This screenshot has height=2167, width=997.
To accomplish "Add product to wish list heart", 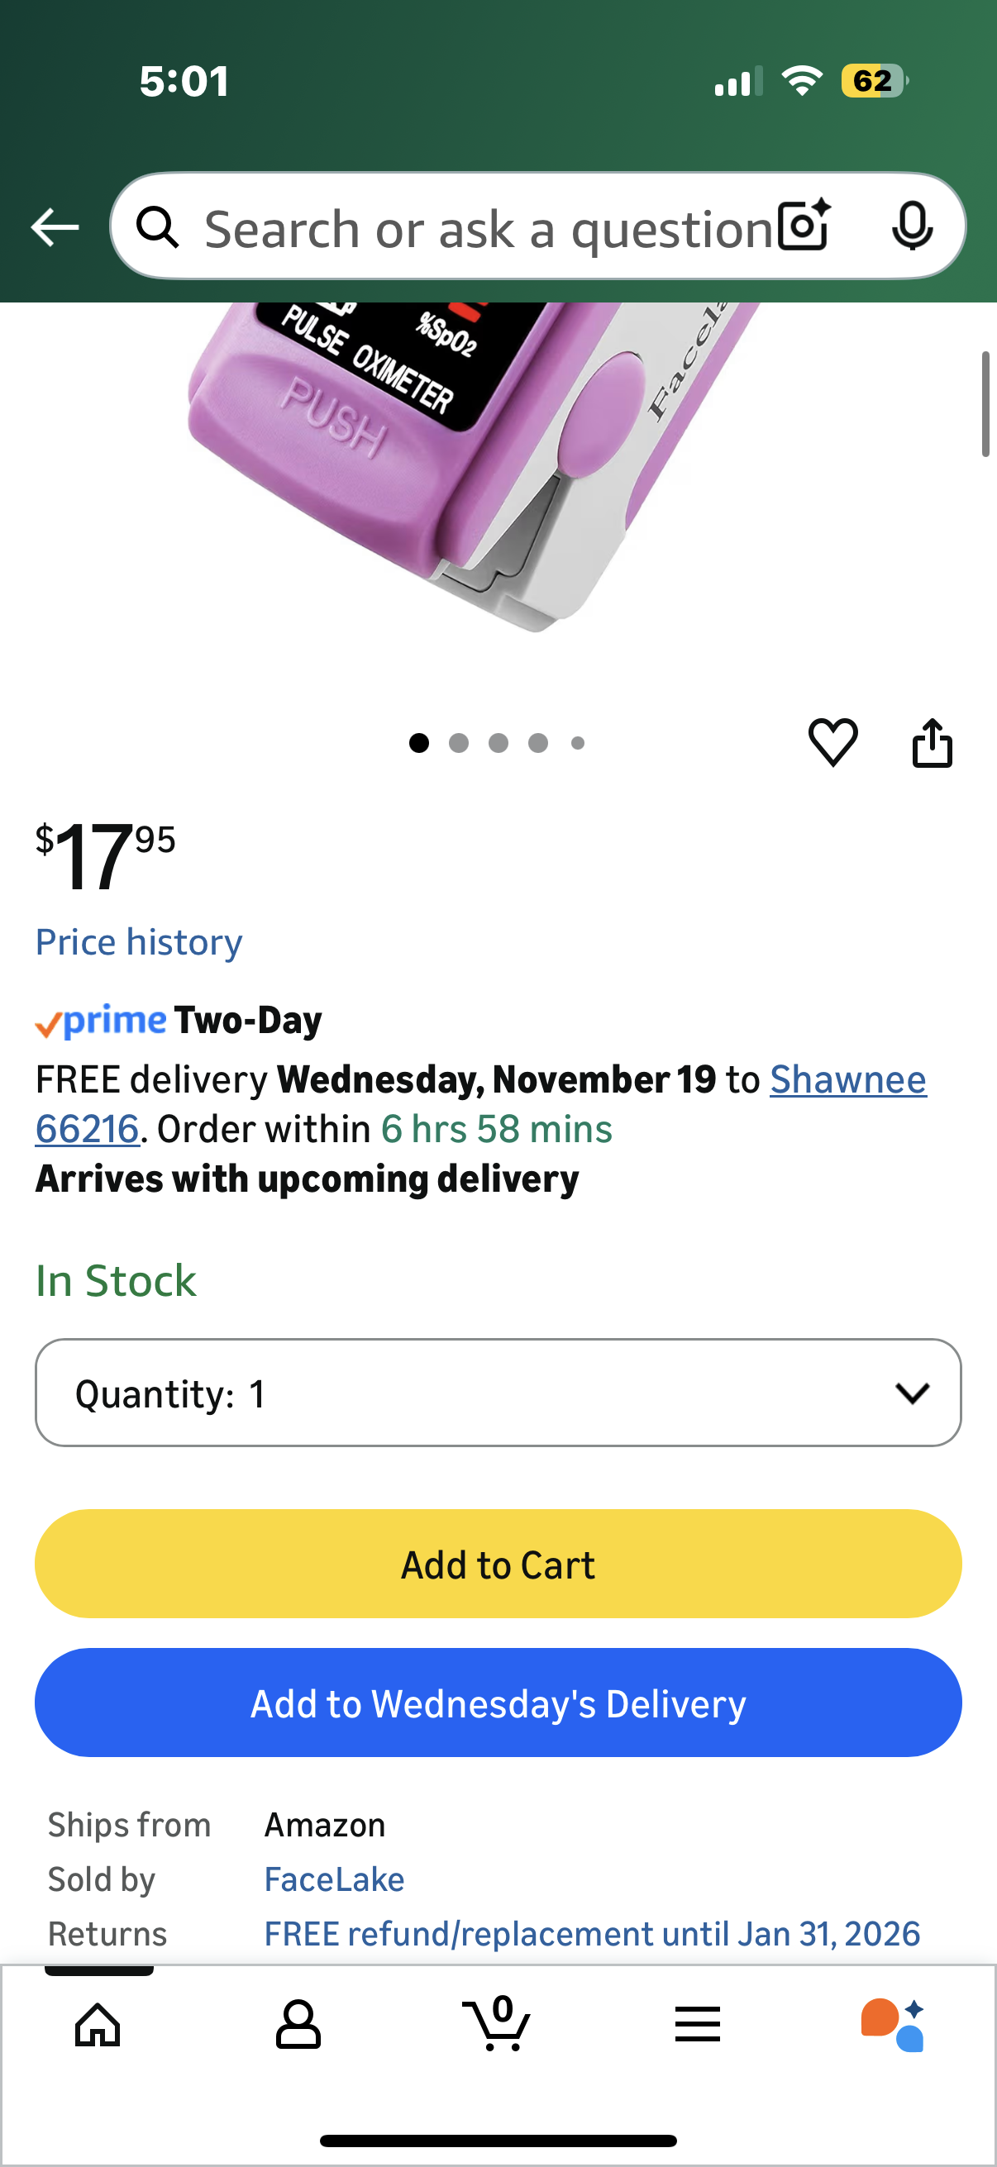I will 832,742.
